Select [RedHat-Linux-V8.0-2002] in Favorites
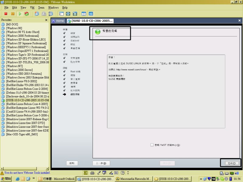The height and width of the screenshot is (182, 243). tap(22, 81)
